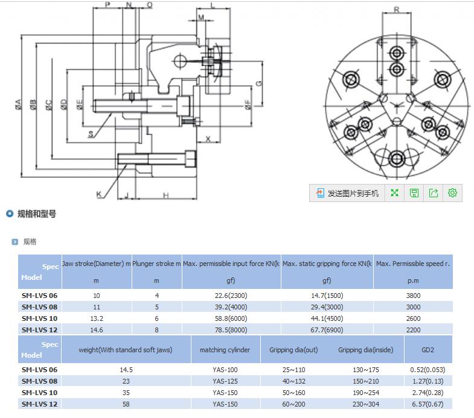The image size is (474, 418).
Task: Select the 29.4(3000) gripping force value
Action: tap(327, 307)
